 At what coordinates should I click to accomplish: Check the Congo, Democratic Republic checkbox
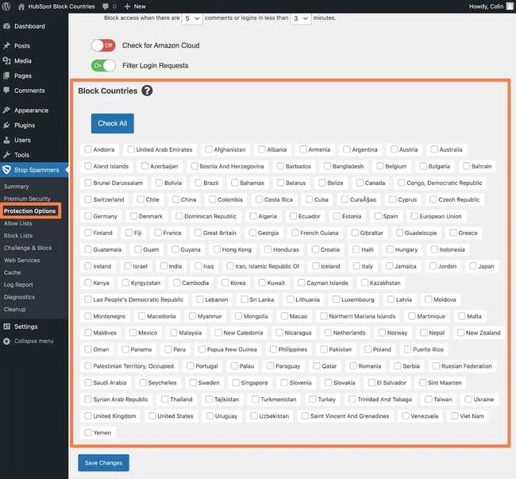pyautogui.click(x=402, y=183)
